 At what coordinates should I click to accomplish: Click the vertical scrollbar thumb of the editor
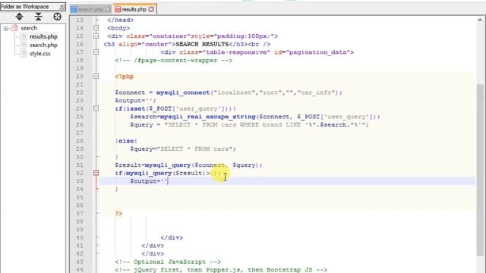tap(480, 170)
